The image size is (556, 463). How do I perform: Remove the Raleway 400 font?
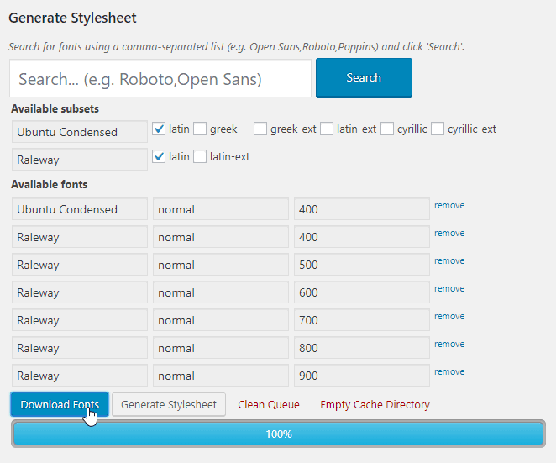pyautogui.click(x=449, y=233)
